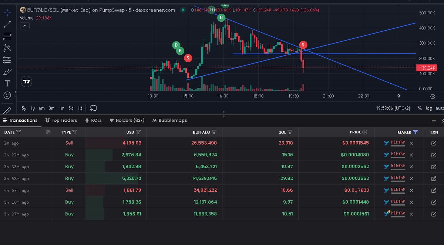This screenshot has width=444, height=245.
Task: Collapse the indicator legend chevron
Action: [24, 26]
